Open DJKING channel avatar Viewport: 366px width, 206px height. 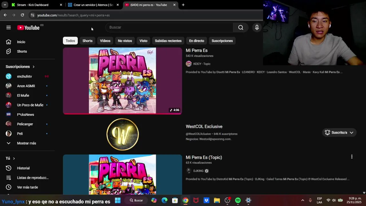coord(189,171)
